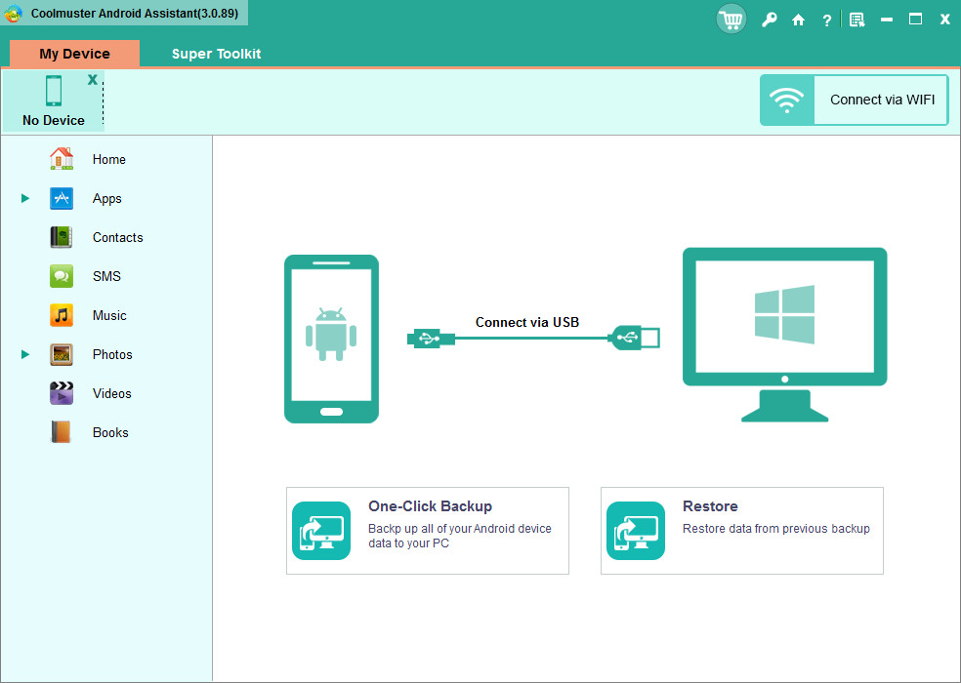Click the "Connect via USB" label

coord(527,322)
